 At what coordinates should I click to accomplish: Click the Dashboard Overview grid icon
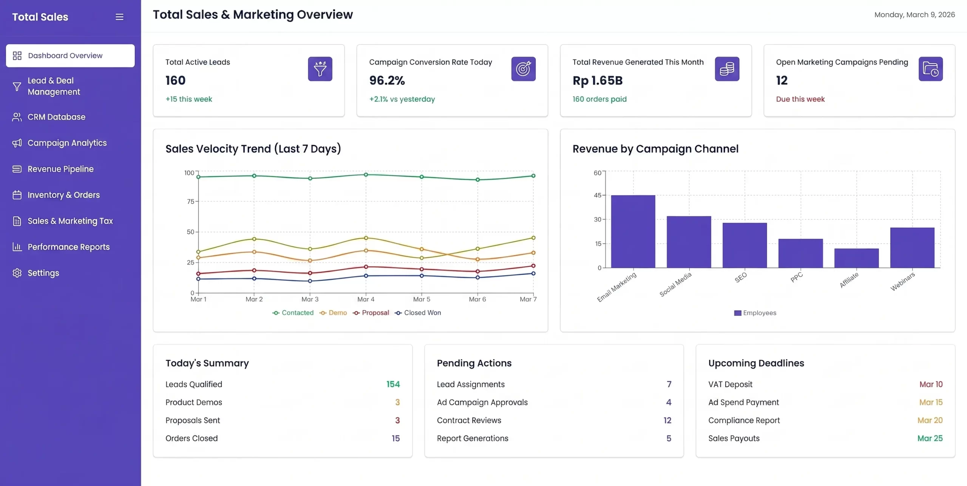pyautogui.click(x=17, y=56)
